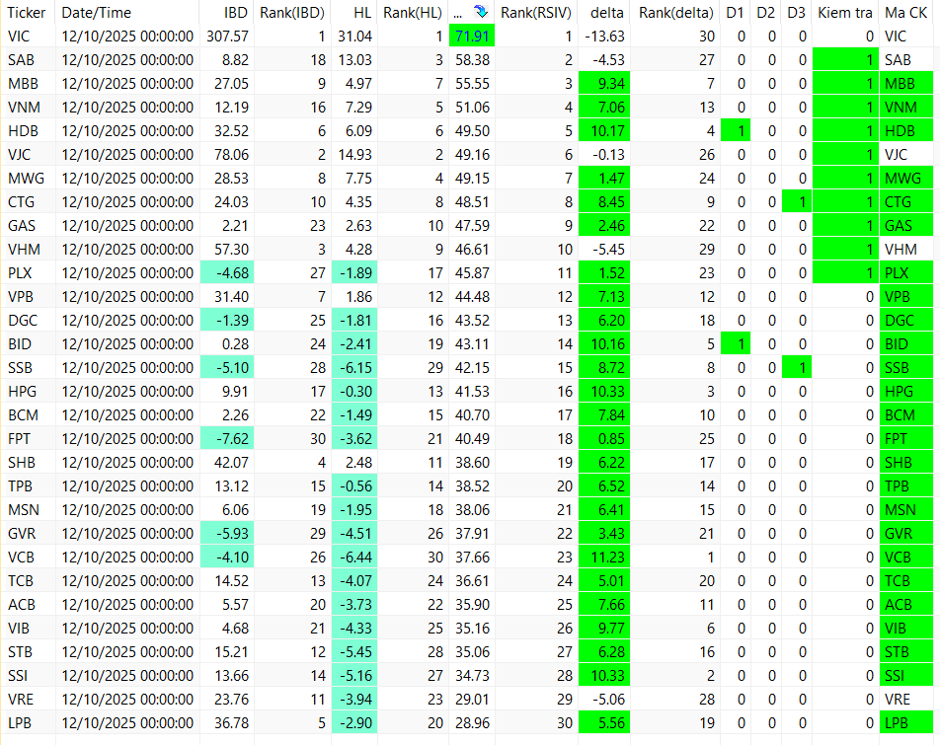The image size is (940, 745).
Task: Sort by the Ticker column header
Action: pos(27,12)
